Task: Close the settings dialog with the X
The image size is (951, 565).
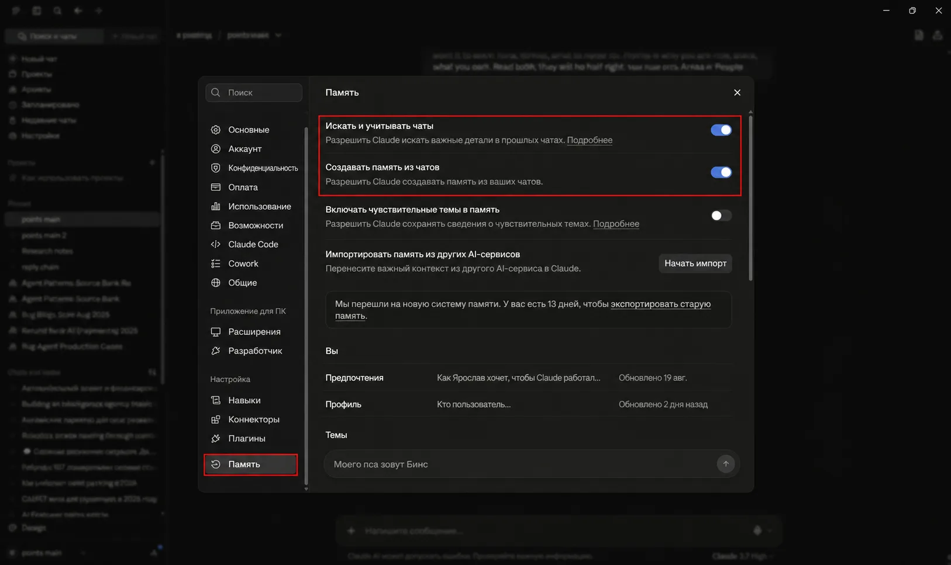Action: pyautogui.click(x=737, y=92)
